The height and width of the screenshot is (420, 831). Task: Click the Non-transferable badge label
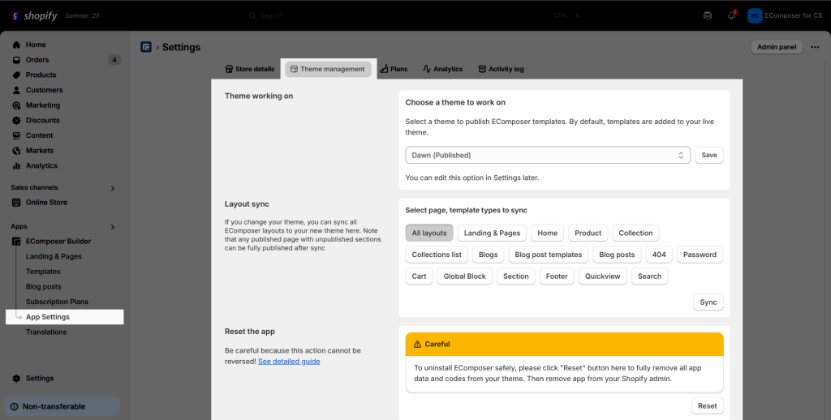click(x=54, y=407)
